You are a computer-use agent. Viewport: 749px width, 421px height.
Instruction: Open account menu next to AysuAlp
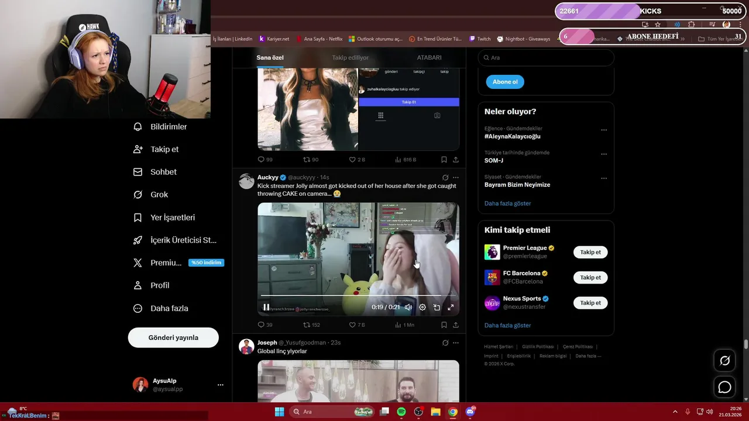click(x=221, y=385)
